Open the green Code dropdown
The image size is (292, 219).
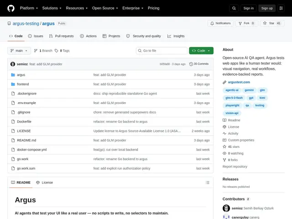coord(201,51)
